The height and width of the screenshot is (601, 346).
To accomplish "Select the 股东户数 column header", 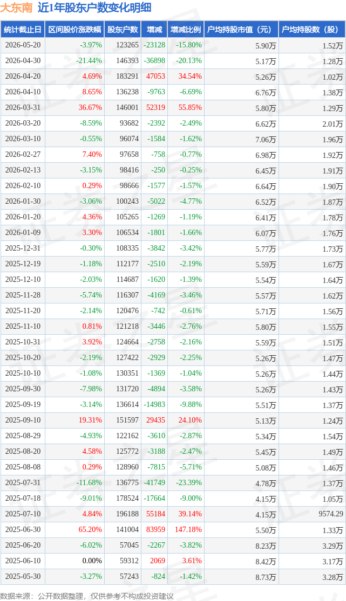I will [123, 30].
